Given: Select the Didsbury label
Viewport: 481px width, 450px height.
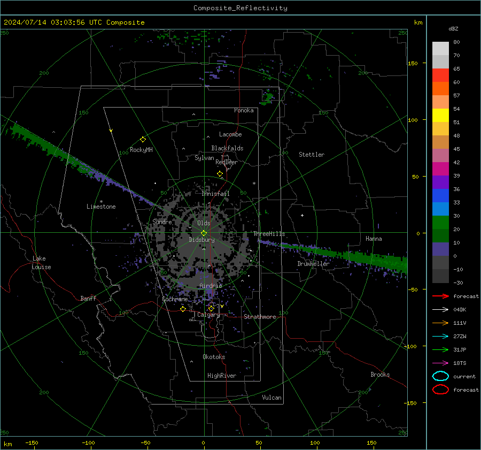Looking at the screenshot, I should pyautogui.click(x=202, y=240).
